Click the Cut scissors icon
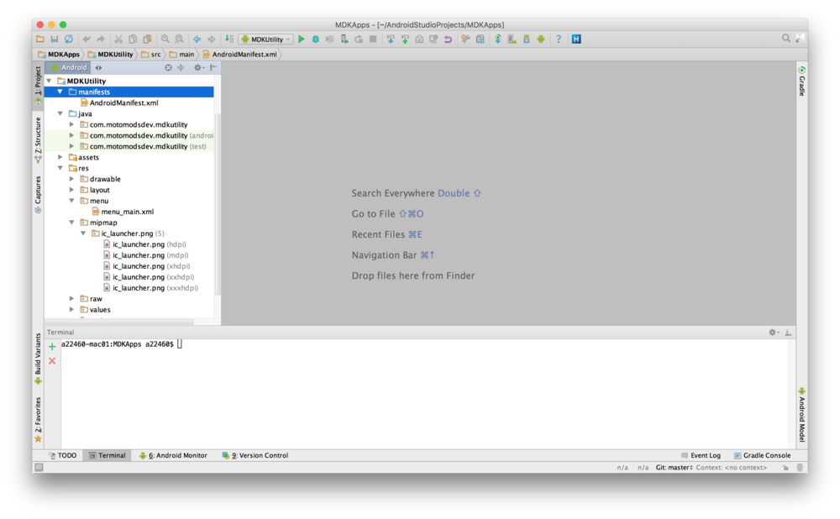 tap(118, 39)
